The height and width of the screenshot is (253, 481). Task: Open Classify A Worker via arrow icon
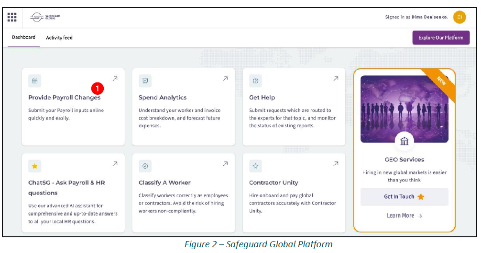pyautogui.click(x=226, y=164)
